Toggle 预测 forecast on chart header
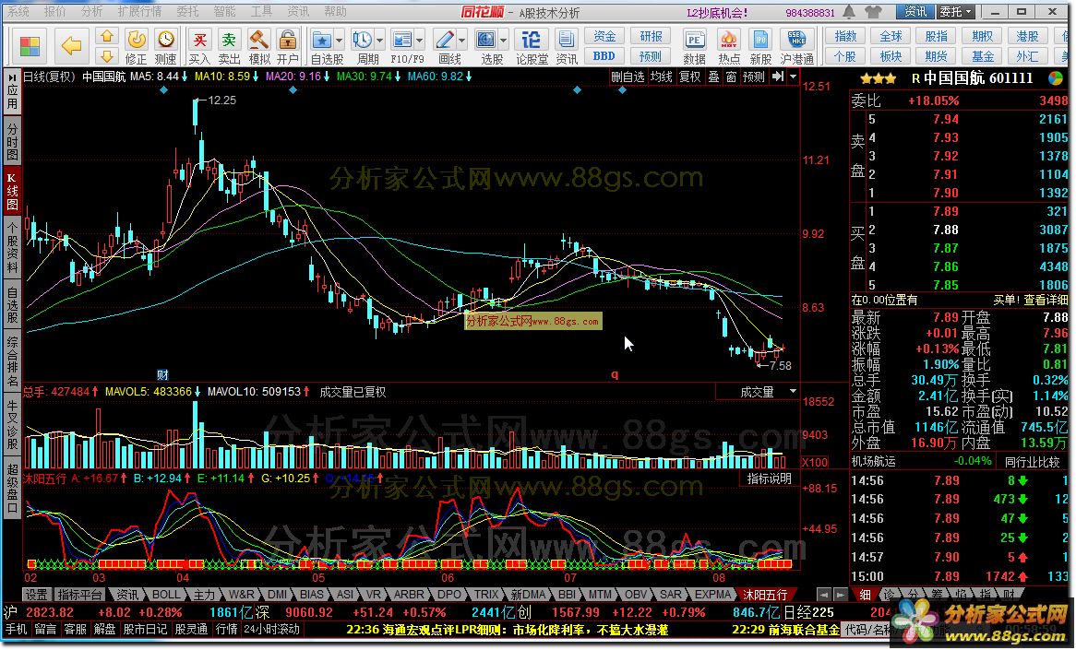This screenshot has height=650, width=1076. coord(753,77)
